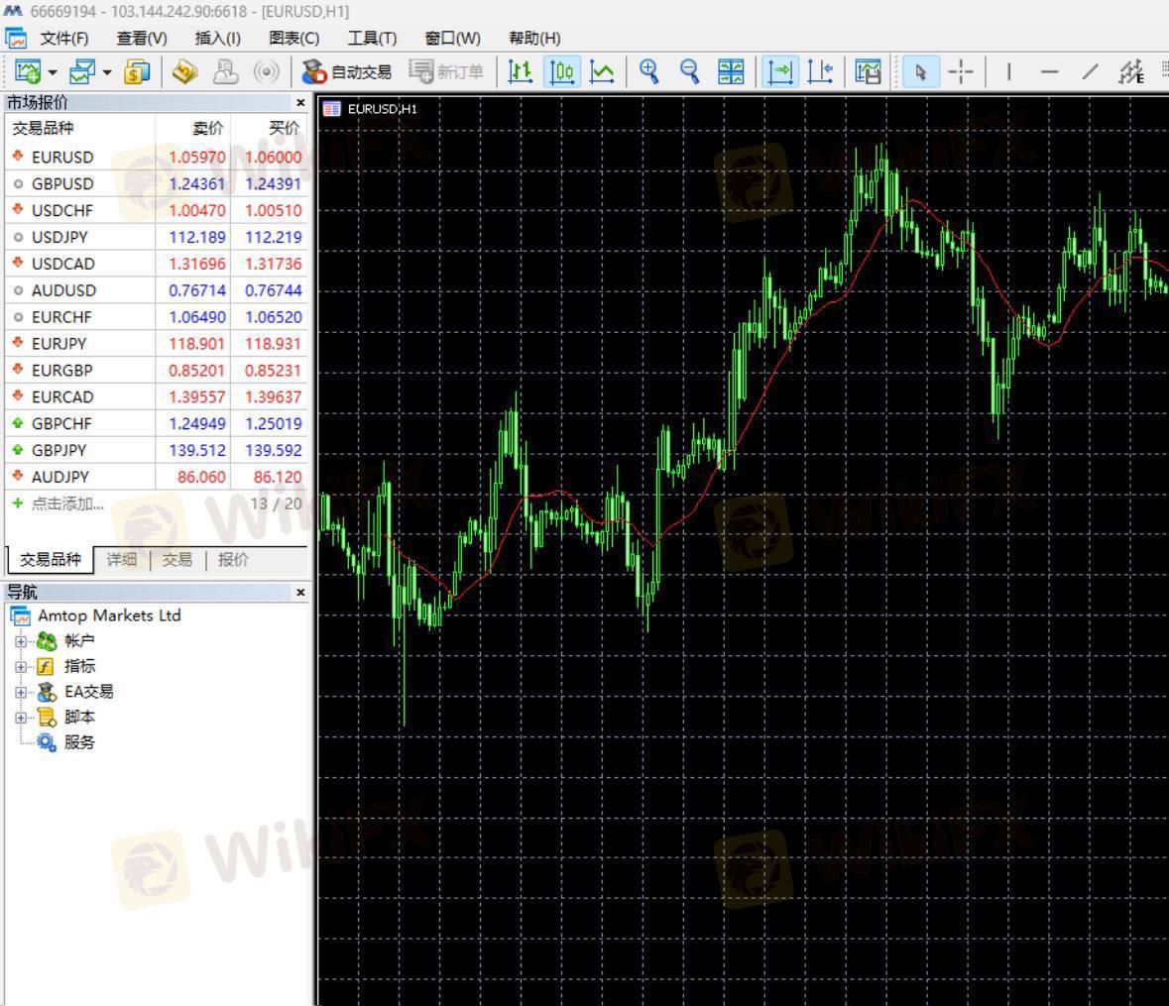Switch to the 交易品种 tab
The width and height of the screenshot is (1169, 1006).
50,560
